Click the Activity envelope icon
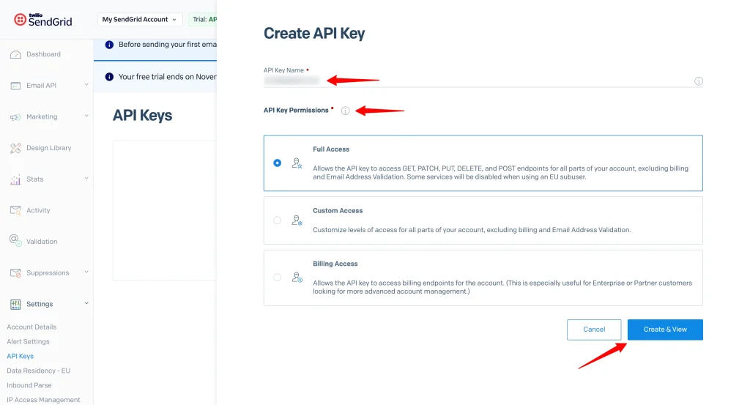750x405 pixels. point(15,210)
